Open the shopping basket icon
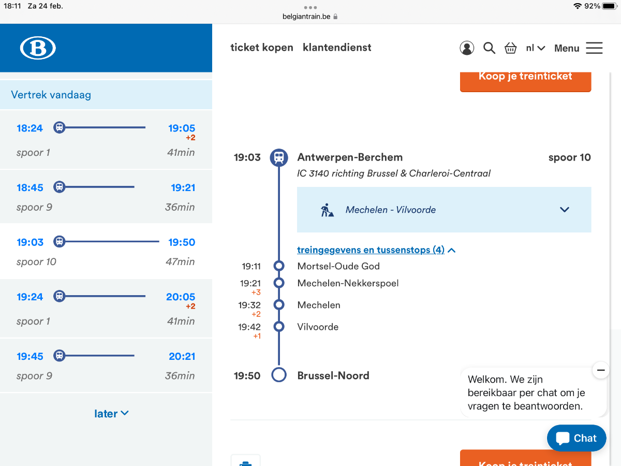Viewport: 621px width, 466px height. [x=511, y=48]
